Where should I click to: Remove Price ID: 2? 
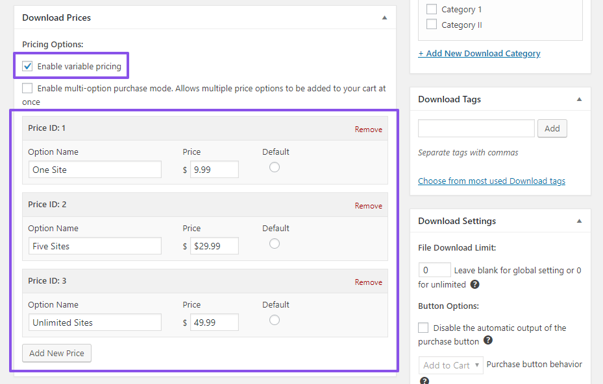coord(369,206)
